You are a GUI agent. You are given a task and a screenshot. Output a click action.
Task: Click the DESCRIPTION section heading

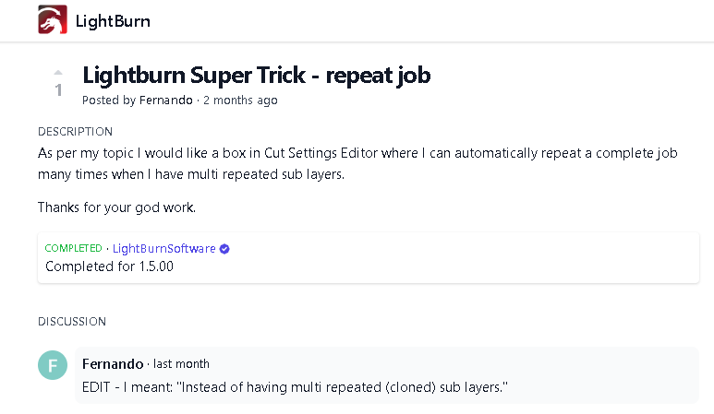(75, 131)
